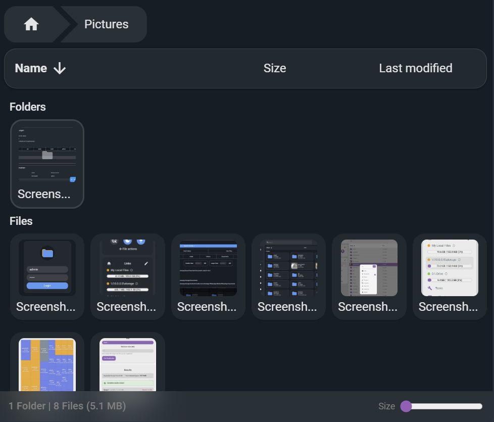Click the 1 Folder 8 Files status text
This screenshot has height=422, width=494.
(x=67, y=406)
